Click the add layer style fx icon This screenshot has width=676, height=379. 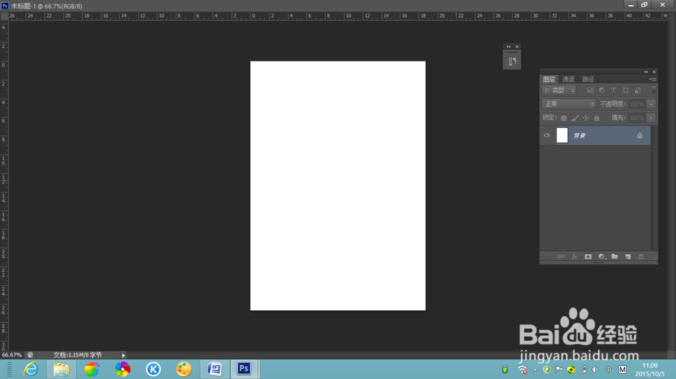574,257
